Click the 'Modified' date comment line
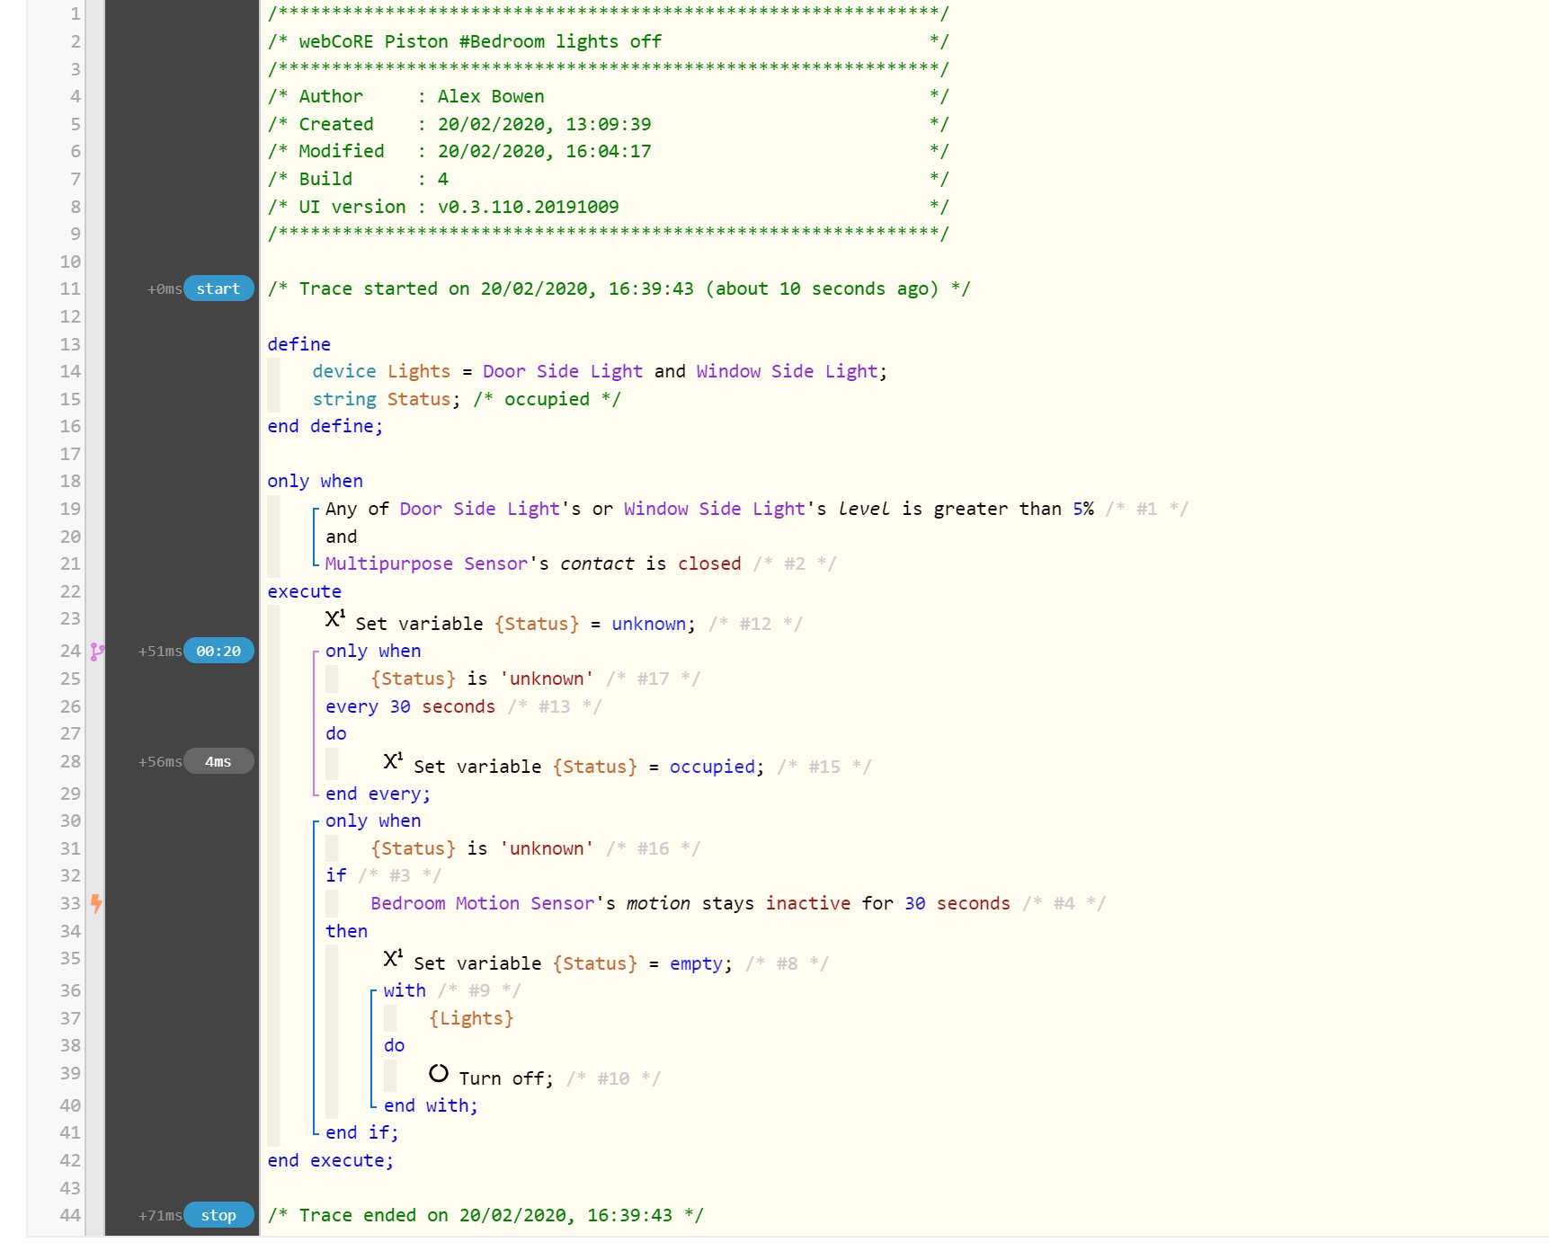 coord(459,151)
